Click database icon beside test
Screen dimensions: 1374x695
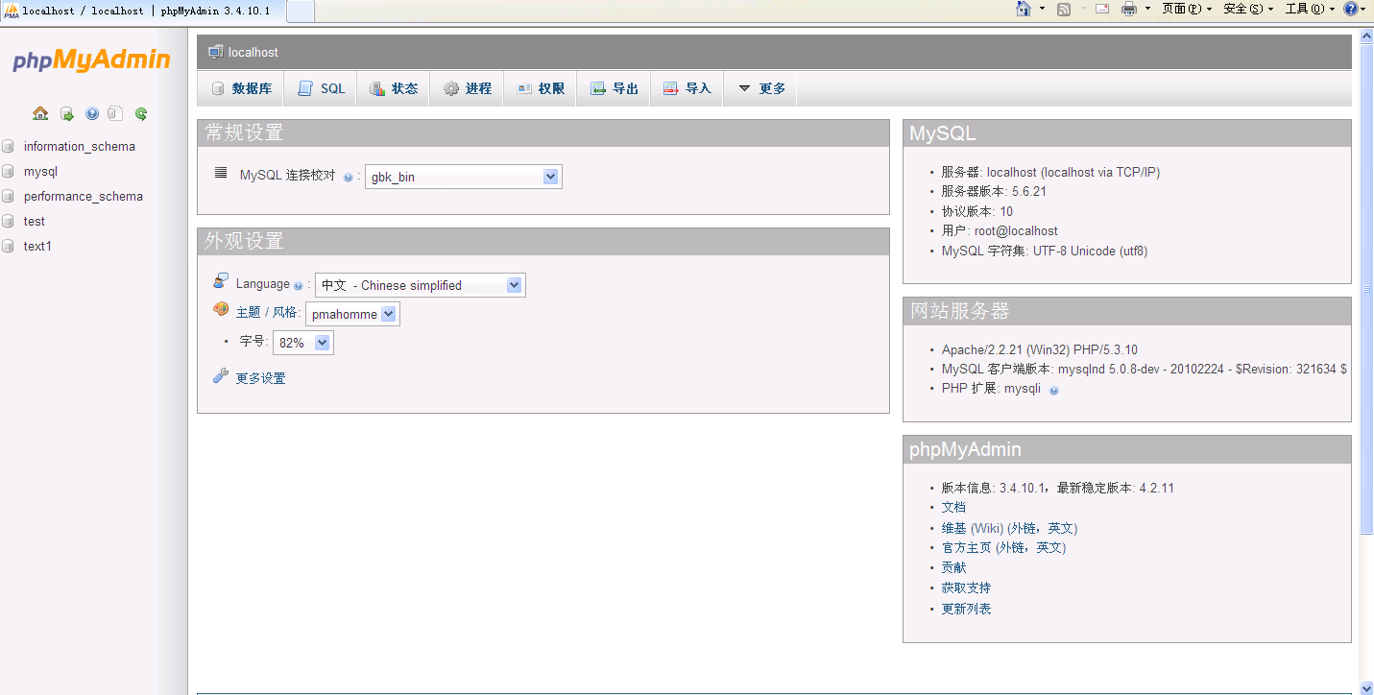(x=9, y=222)
